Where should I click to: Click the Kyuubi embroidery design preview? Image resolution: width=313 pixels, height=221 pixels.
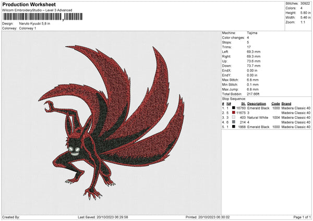pyautogui.click(x=111, y=122)
